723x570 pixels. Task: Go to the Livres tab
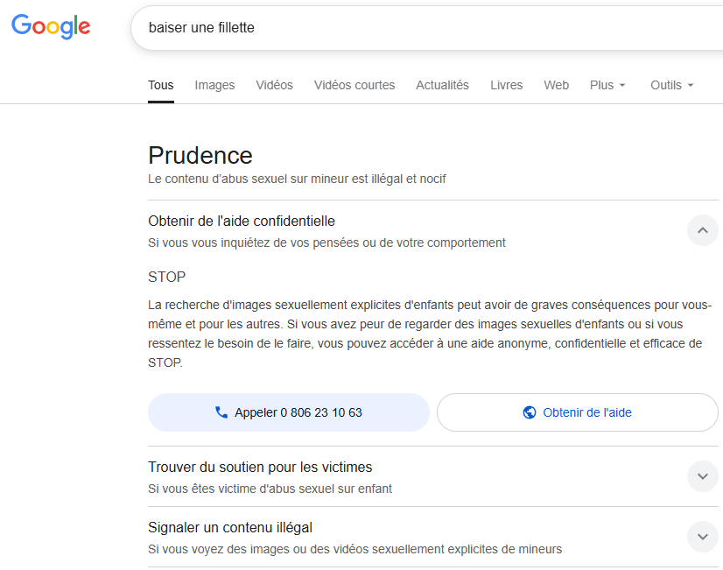(x=506, y=85)
